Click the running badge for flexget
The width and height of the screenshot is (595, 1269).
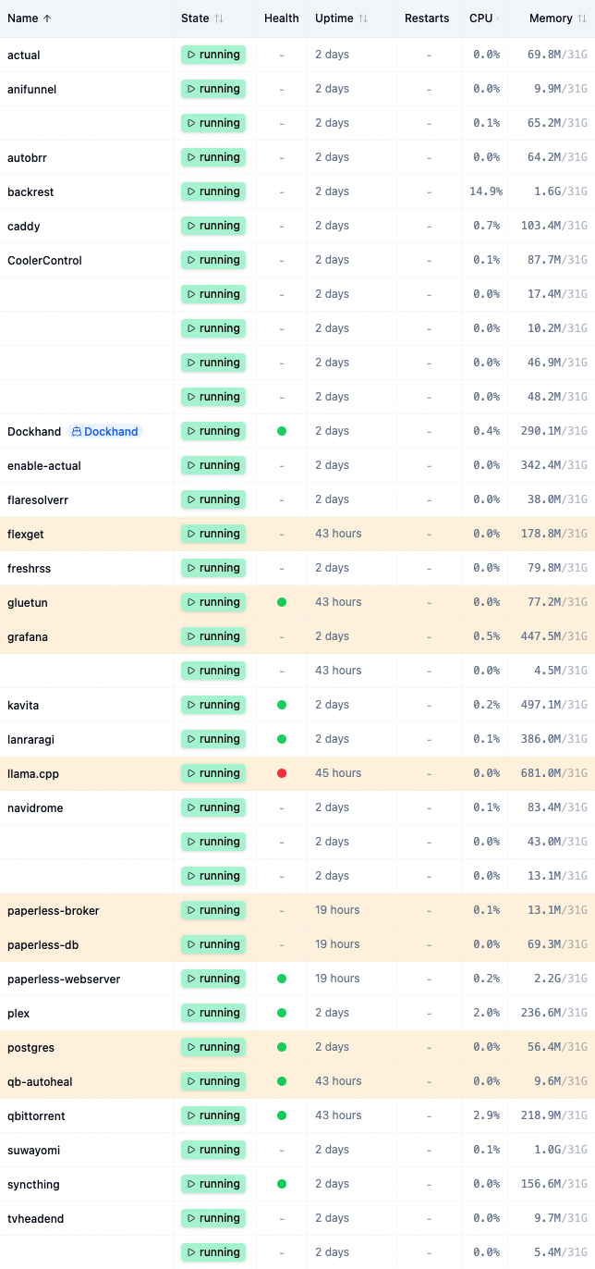213,534
